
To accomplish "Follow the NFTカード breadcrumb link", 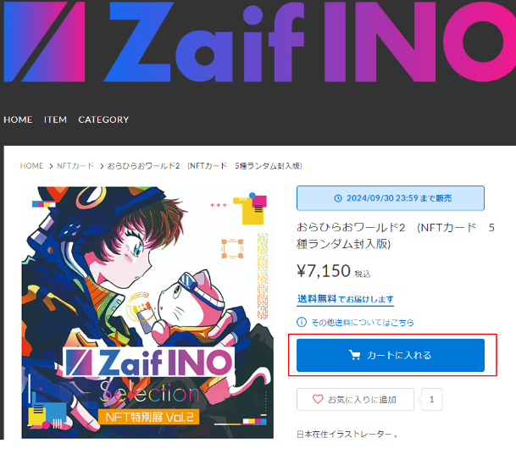I will point(75,166).
